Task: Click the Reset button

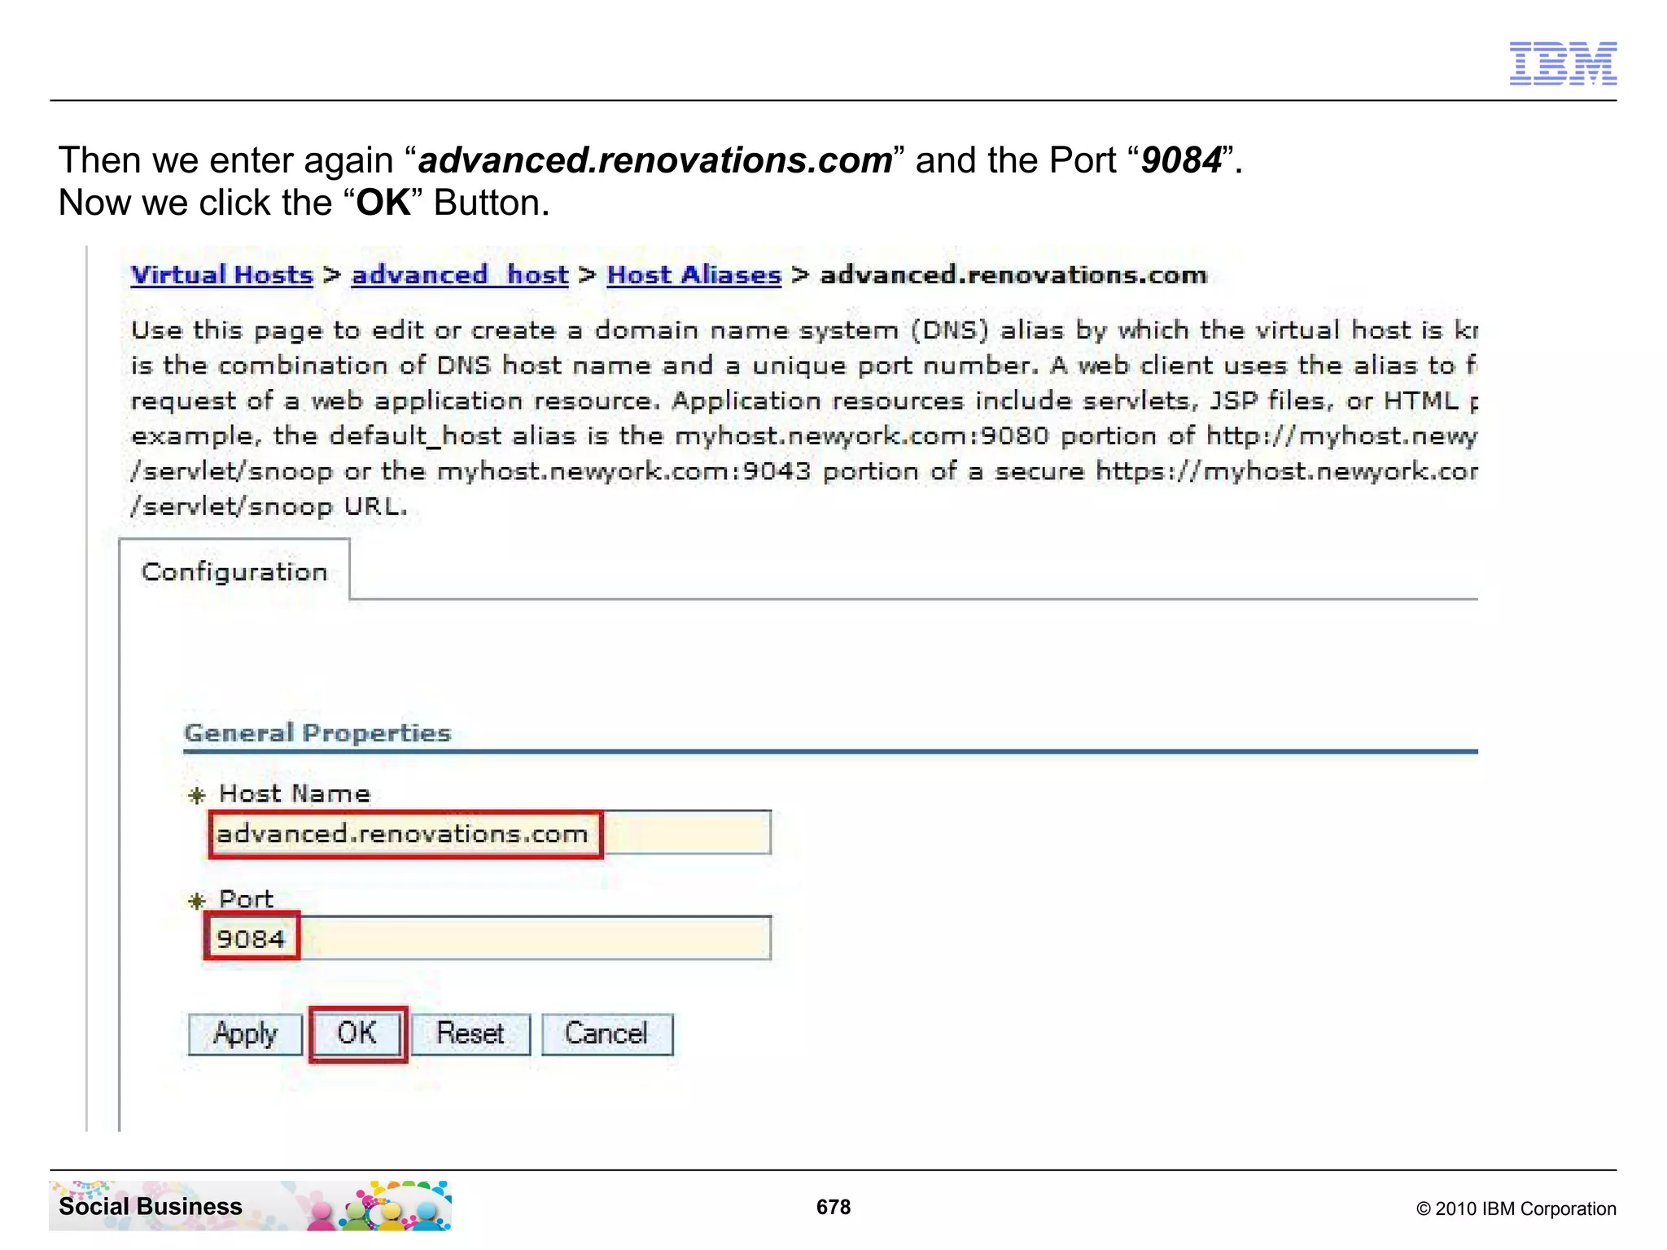Action: click(x=470, y=1034)
